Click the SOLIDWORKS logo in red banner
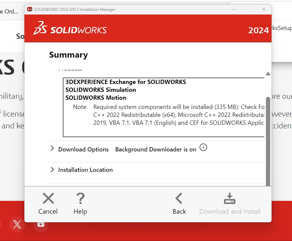 (70, 28)
